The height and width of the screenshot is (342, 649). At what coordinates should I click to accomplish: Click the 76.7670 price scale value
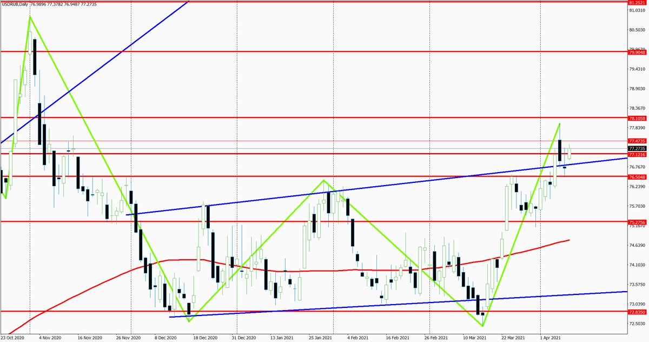click(638, 167)
